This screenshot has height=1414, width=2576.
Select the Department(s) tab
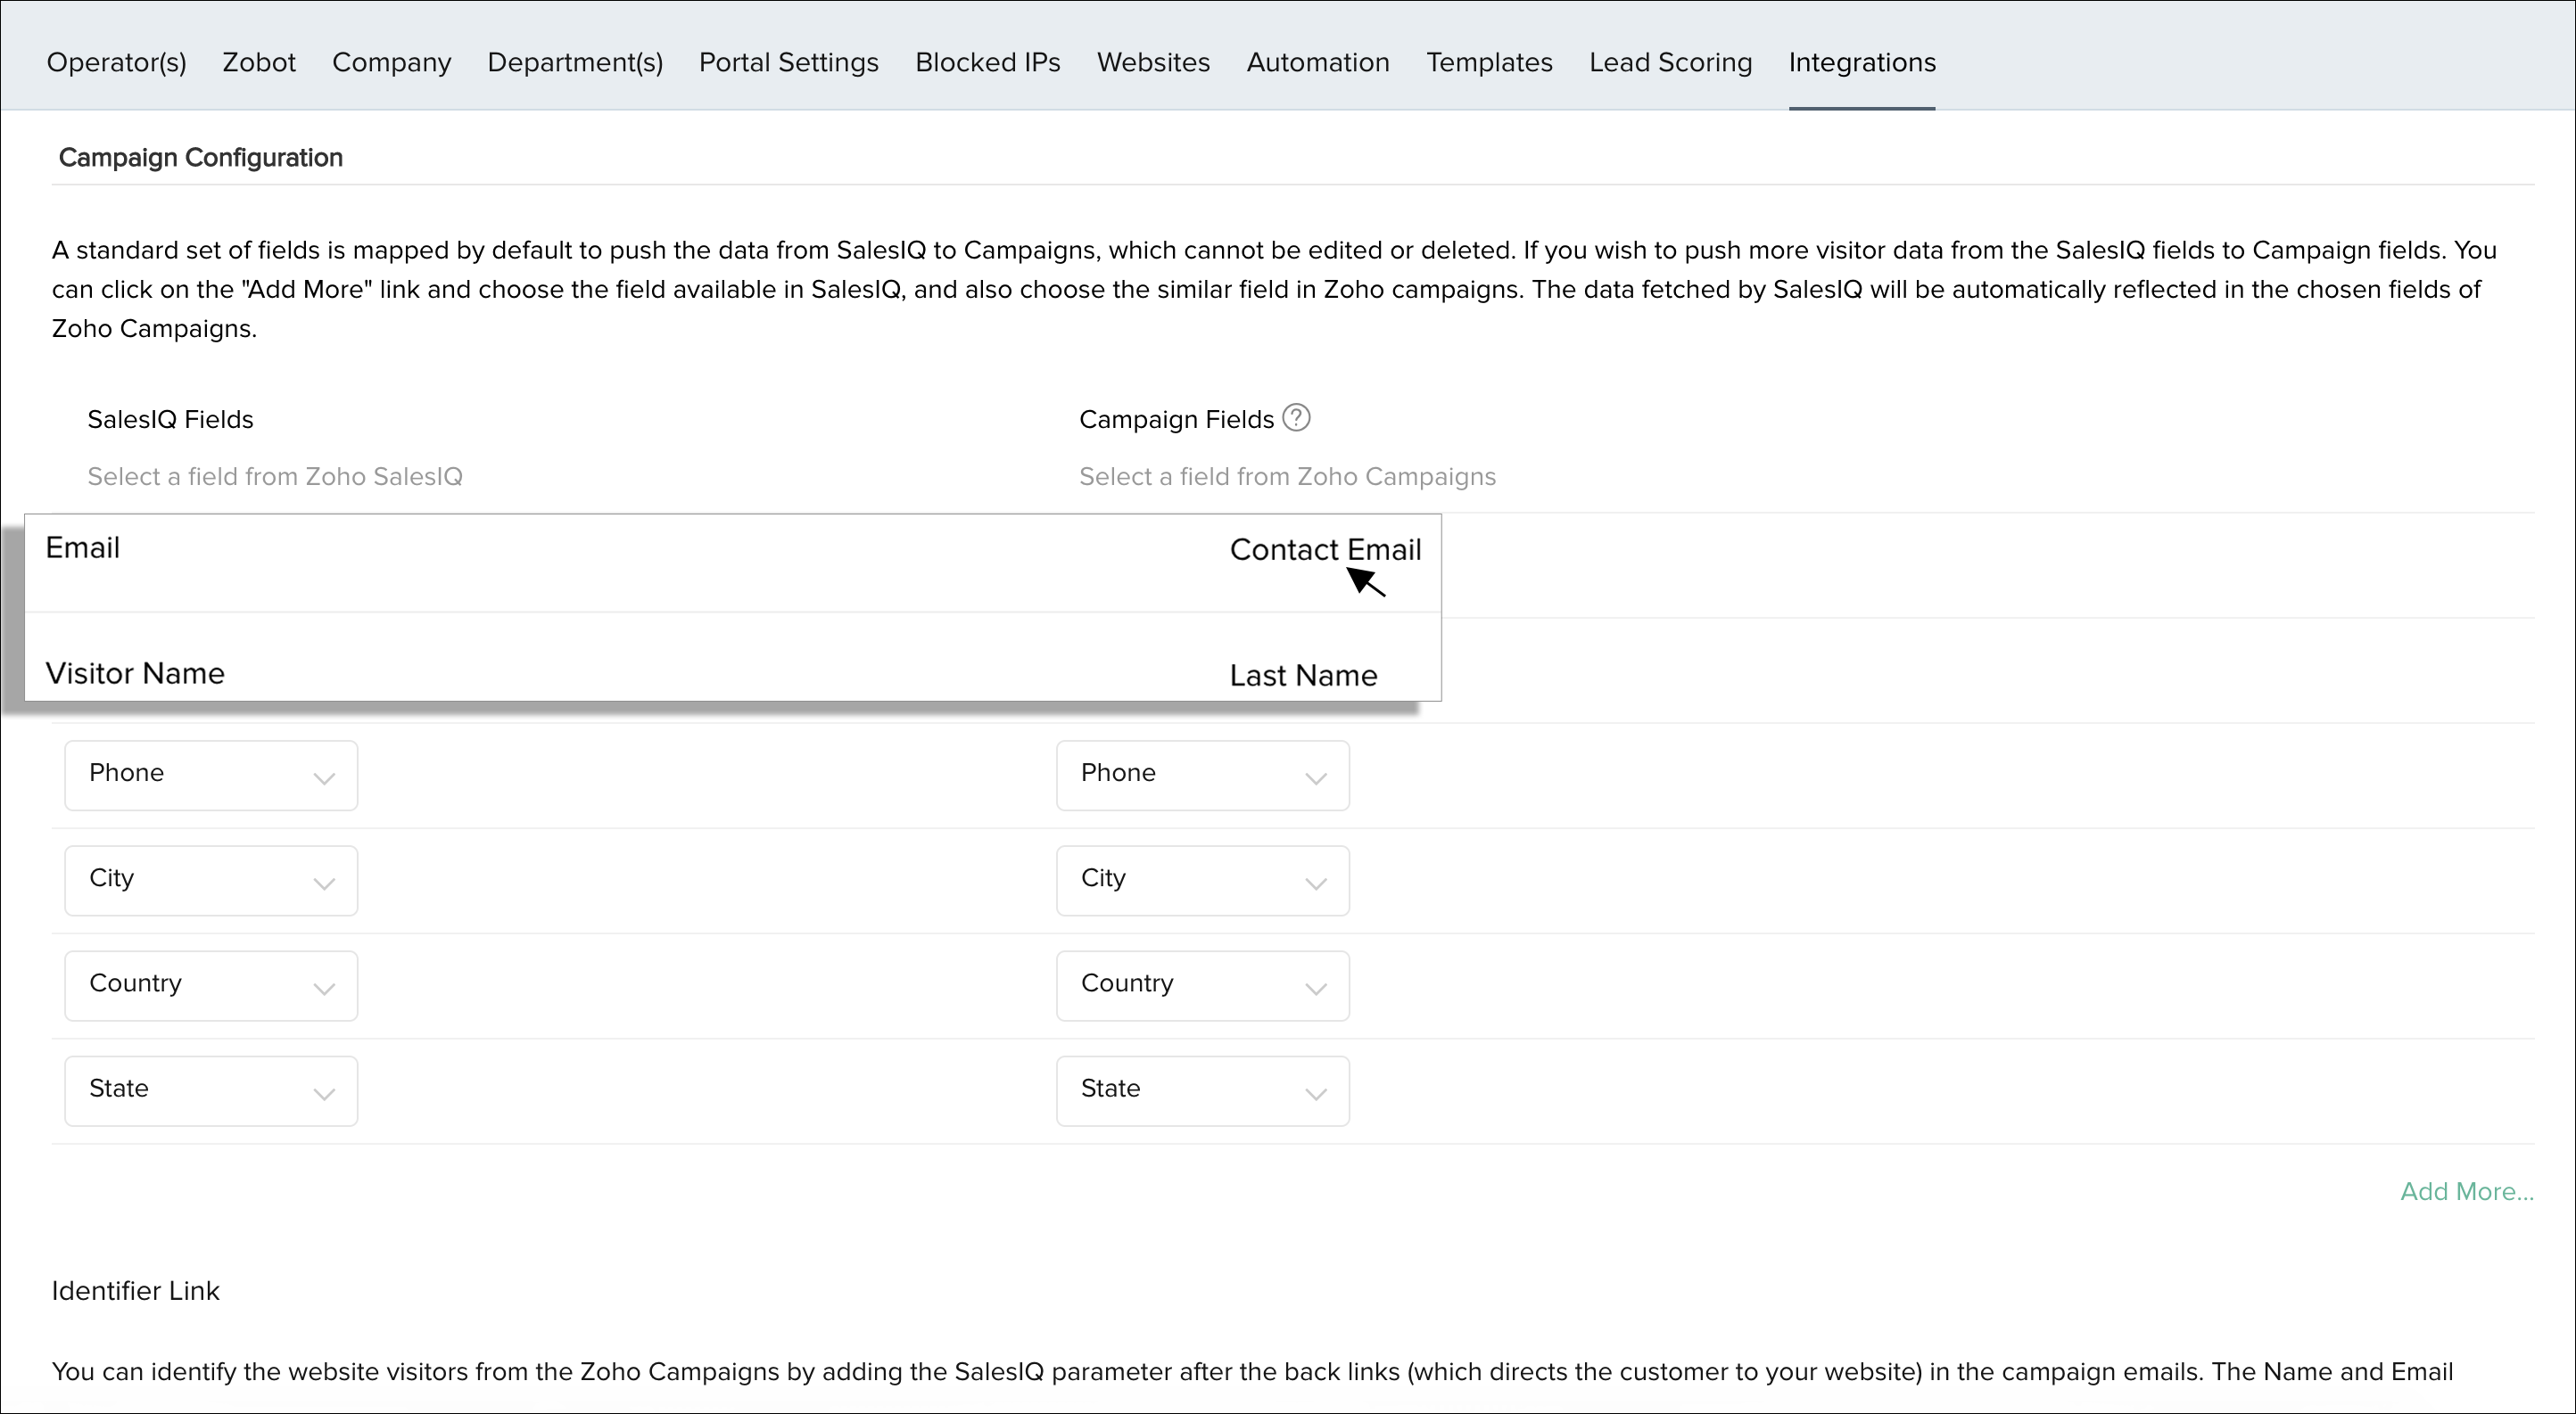(x=575, y=62)
